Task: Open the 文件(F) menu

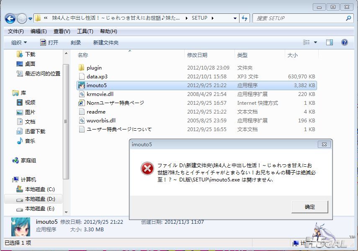Action: coord(16,31)
